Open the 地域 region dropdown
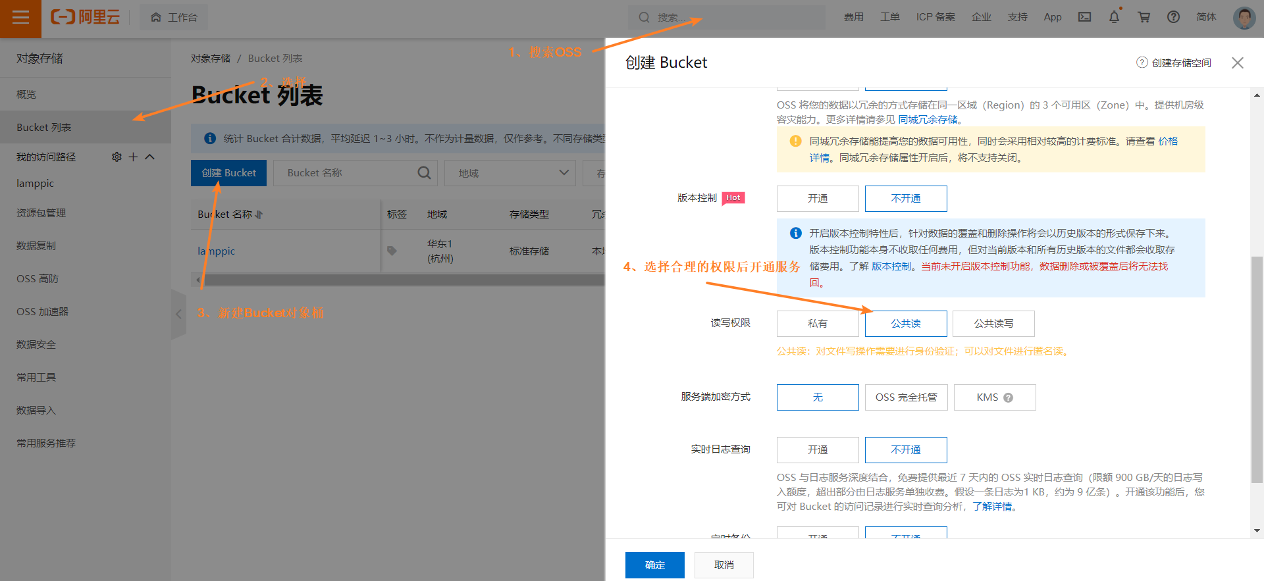The width and height of the screenshot is (1264, 581). point(510,173)
